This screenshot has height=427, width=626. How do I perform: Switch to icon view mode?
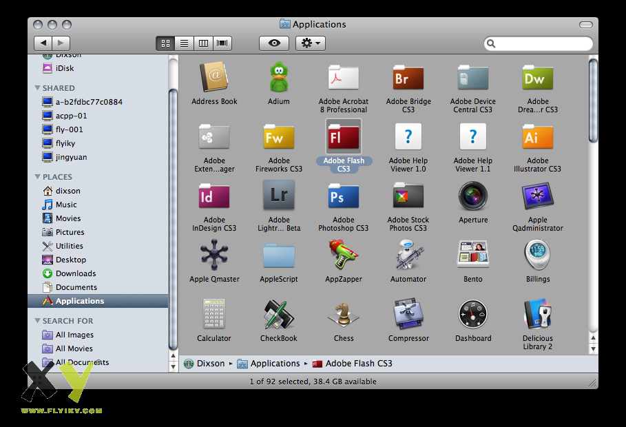tap(165, 43)
